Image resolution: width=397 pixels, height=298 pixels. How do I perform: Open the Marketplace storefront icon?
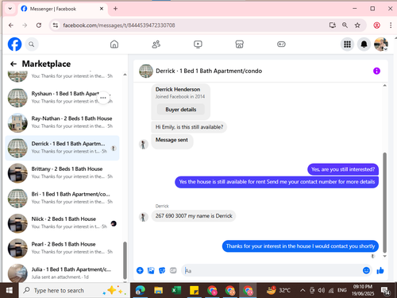click(239, 44)
